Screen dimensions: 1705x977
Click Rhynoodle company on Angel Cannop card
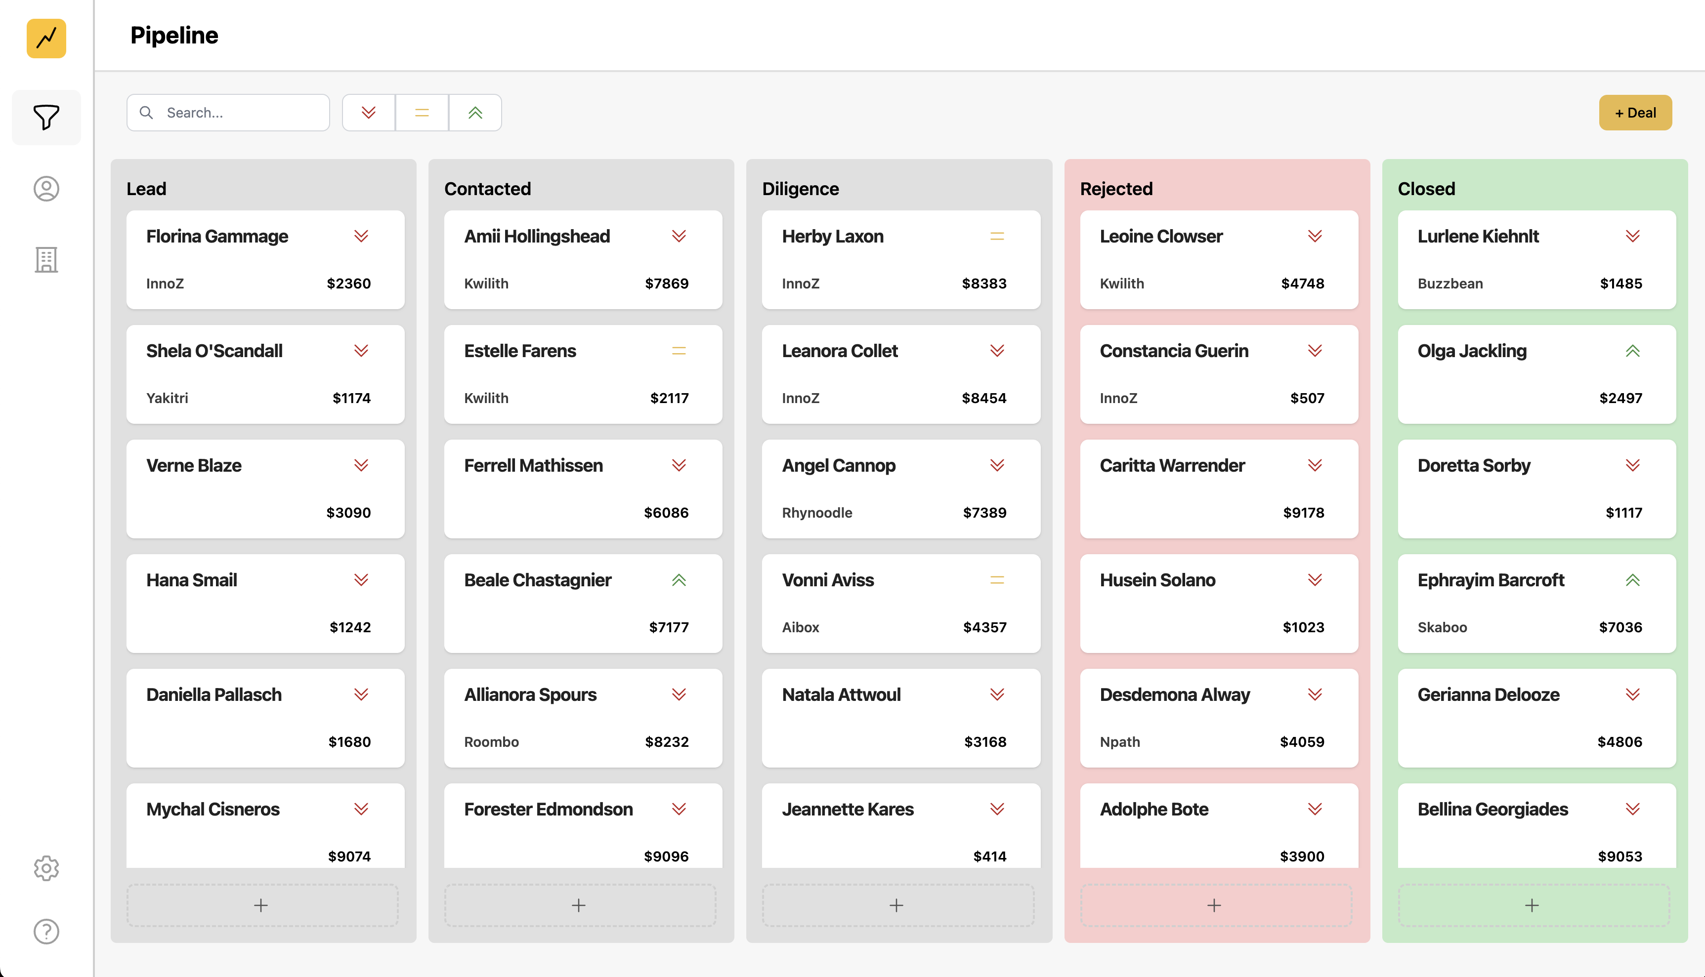817,513
